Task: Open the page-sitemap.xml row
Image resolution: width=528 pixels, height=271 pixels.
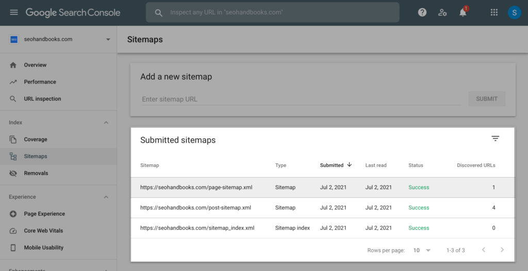Action: [323, 188]
